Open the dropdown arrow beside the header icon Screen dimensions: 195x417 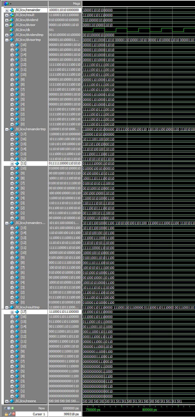[11, 4]
